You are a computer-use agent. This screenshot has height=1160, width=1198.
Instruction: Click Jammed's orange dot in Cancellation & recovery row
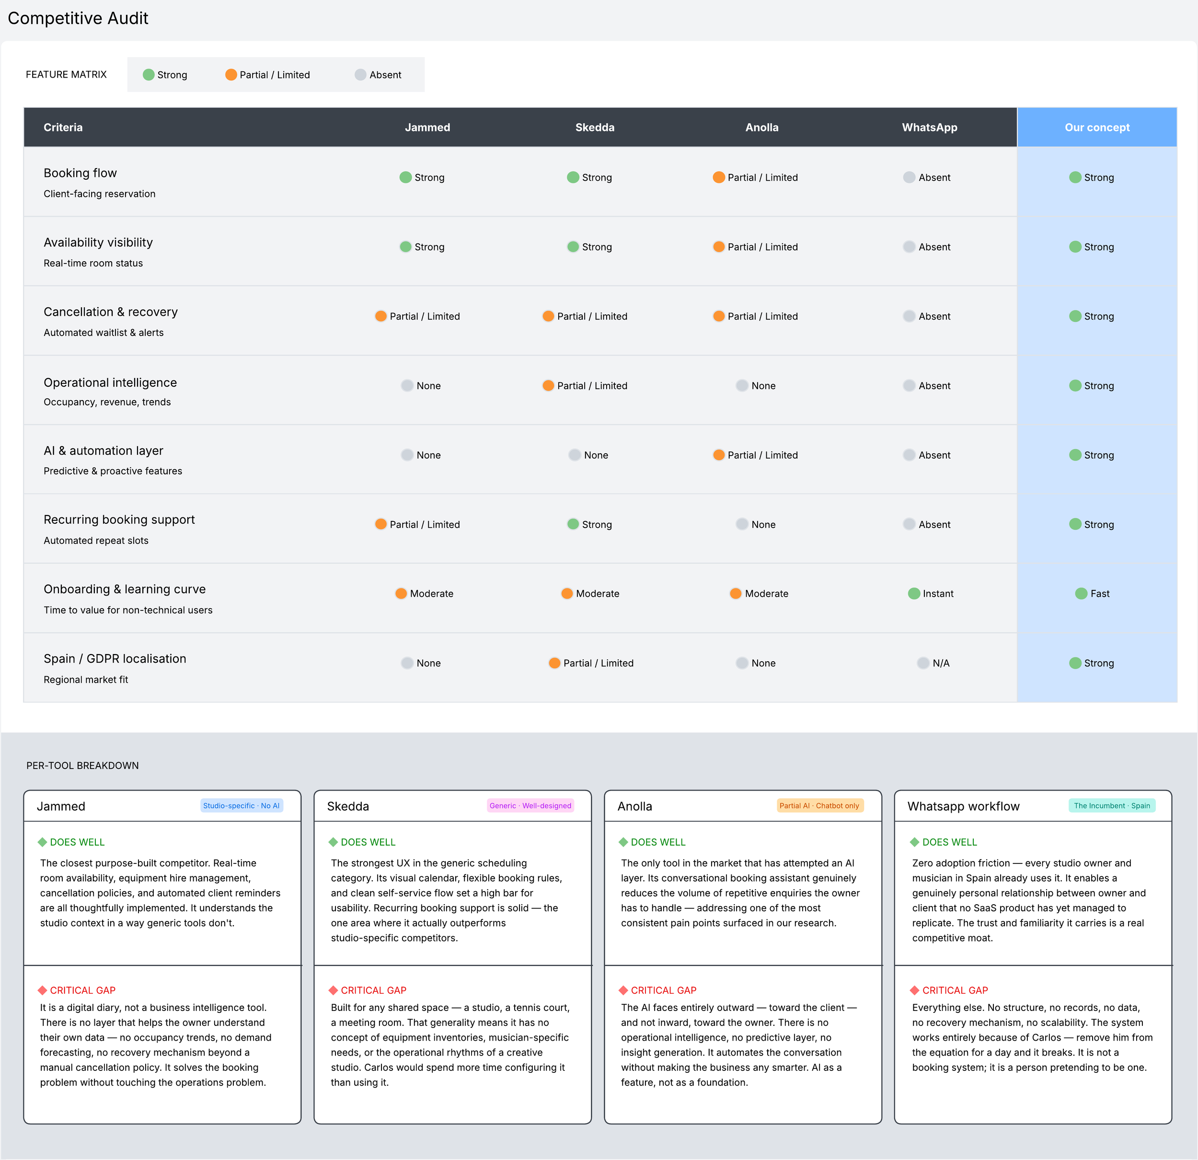381,316
